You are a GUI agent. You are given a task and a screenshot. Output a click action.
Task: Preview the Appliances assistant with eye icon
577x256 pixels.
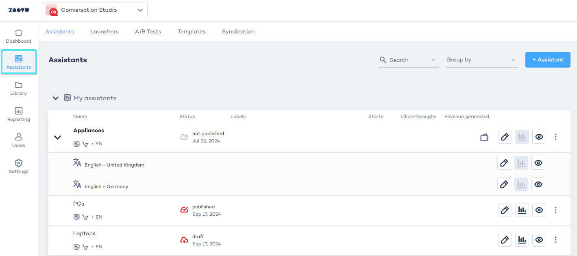tap(539, 137)
